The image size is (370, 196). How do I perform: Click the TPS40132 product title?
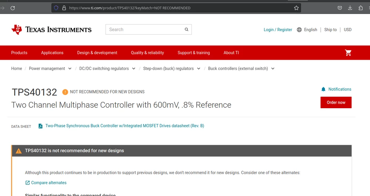[34, 92]
